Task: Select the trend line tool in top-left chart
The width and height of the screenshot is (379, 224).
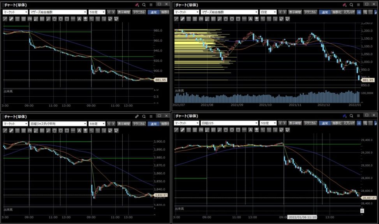Action: pyautogui.click(x=5, y=19)
